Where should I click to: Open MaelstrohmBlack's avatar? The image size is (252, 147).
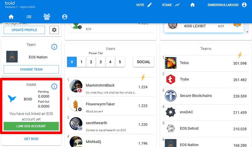tap(76, 86)
